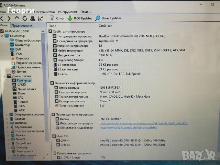Select Операционна система Windows icon
220x165 pixels.
tap(11, 114)
